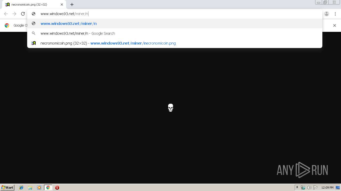
Task: Close the necronomicoin.png tab
Action: (62, 5)
